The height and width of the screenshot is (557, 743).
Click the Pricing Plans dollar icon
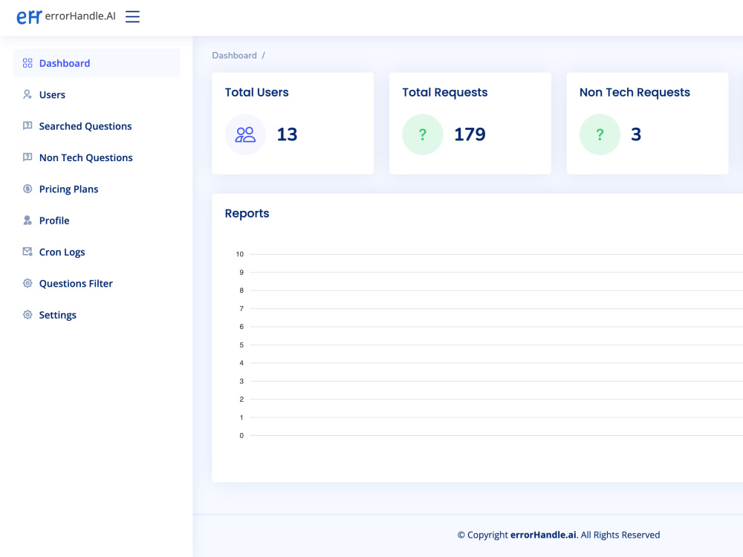point(27,189)
